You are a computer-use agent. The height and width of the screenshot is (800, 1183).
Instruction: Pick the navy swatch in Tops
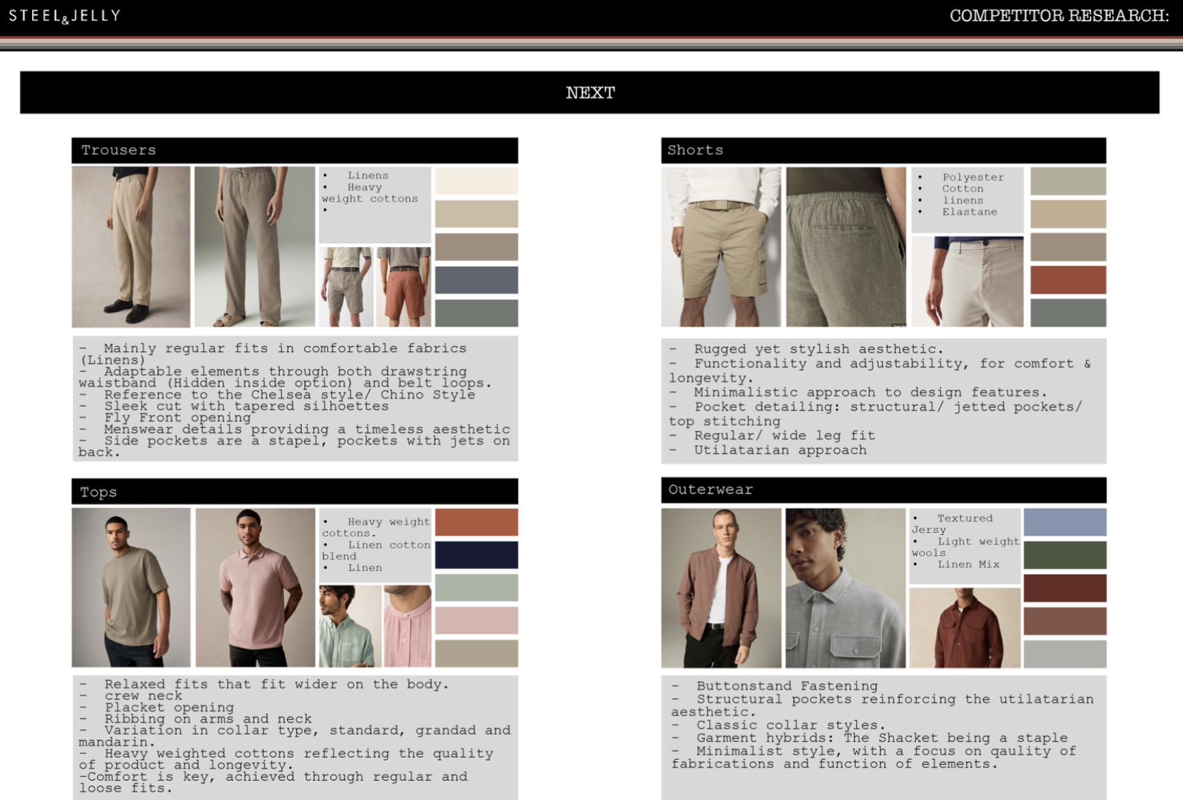[x=476, y=555]
